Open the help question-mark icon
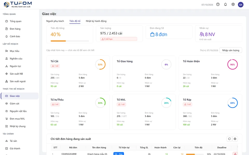 (218, 4)
